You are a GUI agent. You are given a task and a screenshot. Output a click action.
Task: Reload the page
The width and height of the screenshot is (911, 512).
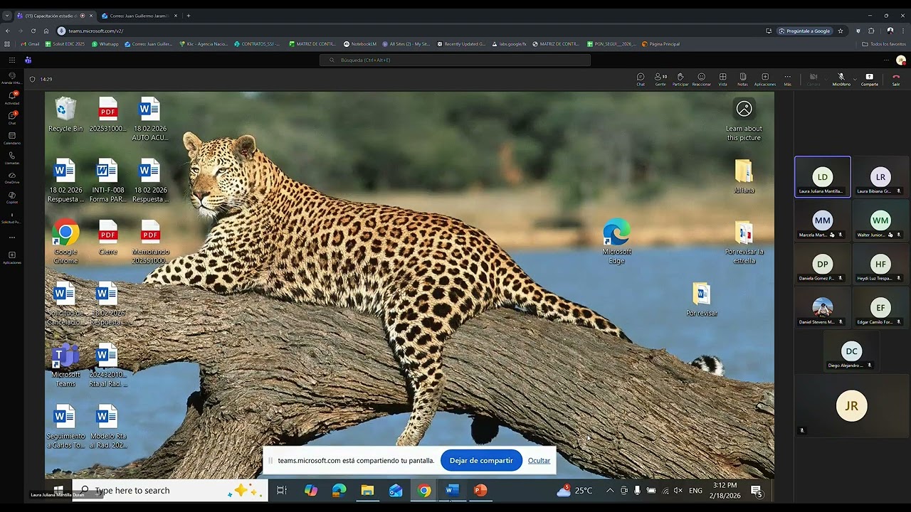[x=33, y=31]
